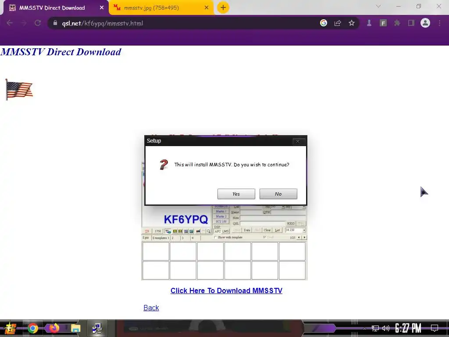Click the American flag image
449x337 pixels.
coord(19,90)
